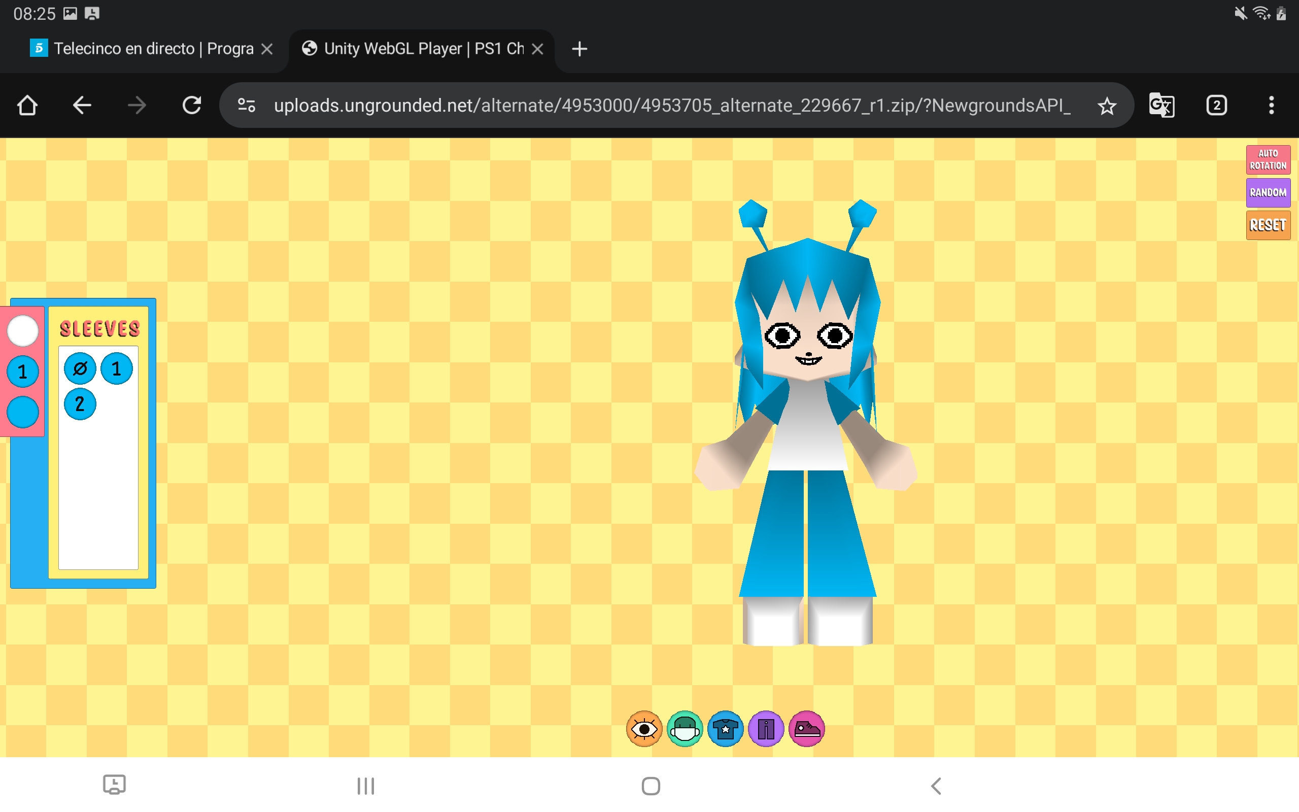Tap the battery charging indicator in the status bar
The image size is (1299, 812).
click(1281, 13)
